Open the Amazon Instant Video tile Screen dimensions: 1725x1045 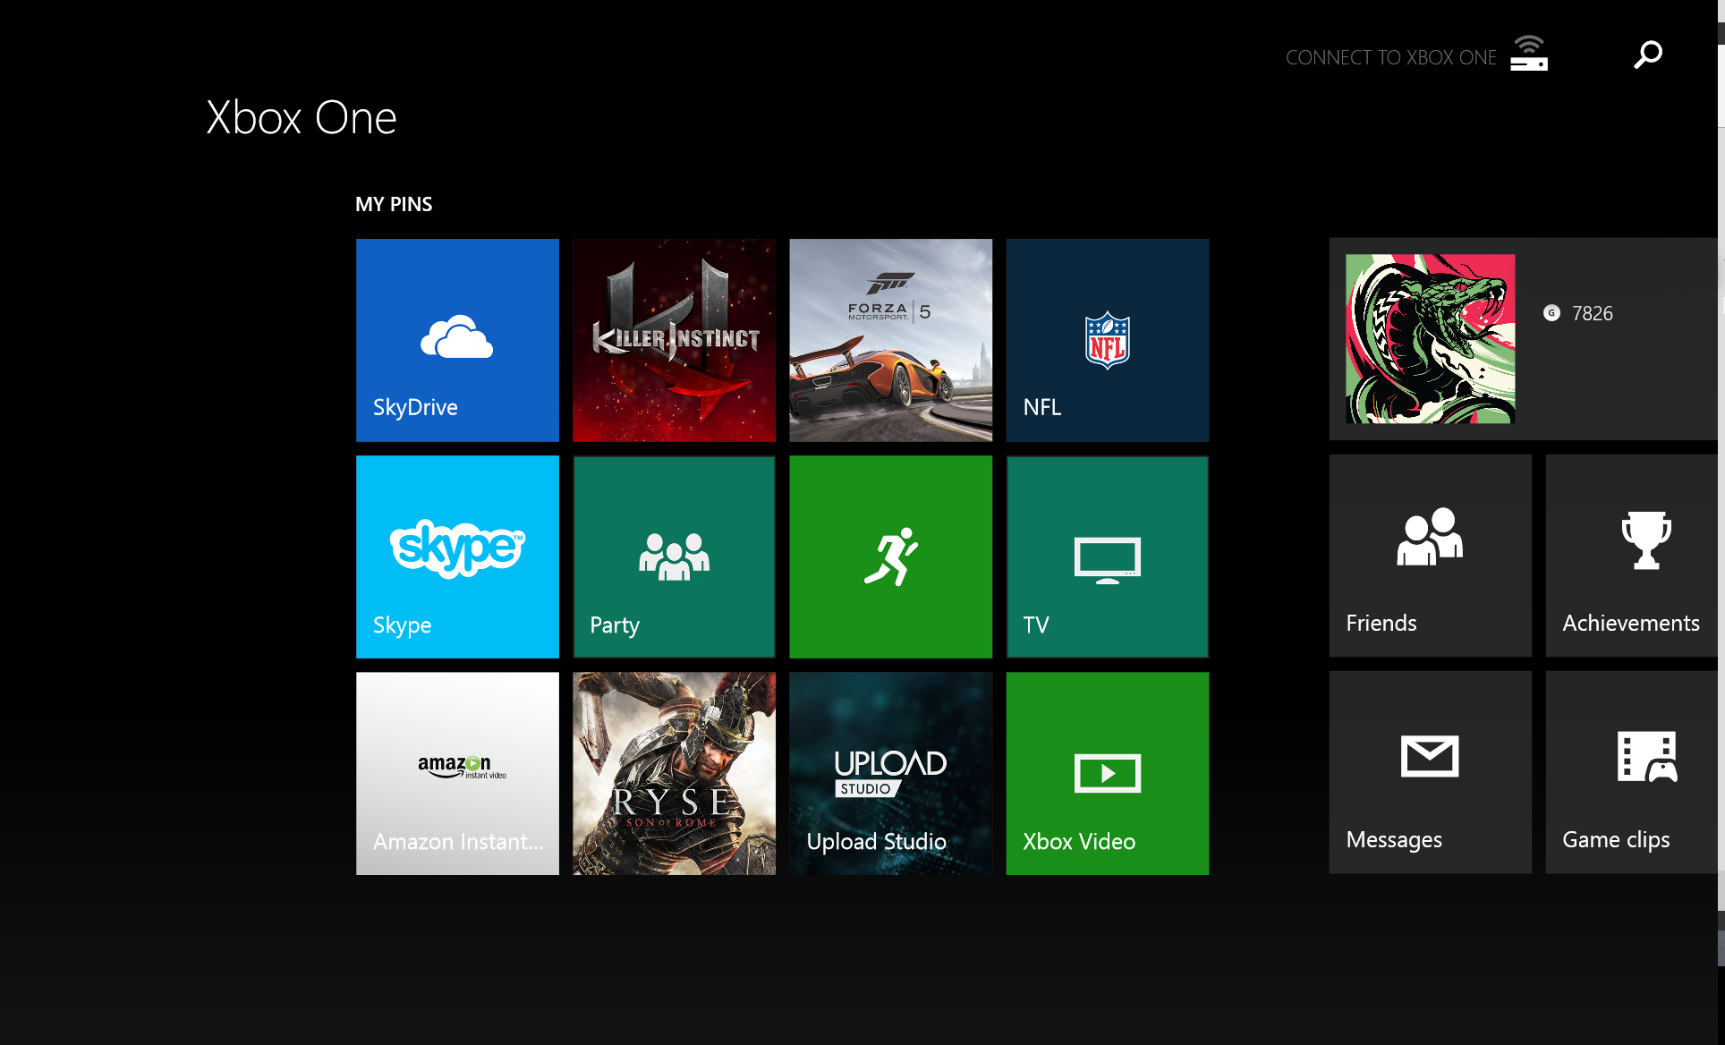click(457, 773)
